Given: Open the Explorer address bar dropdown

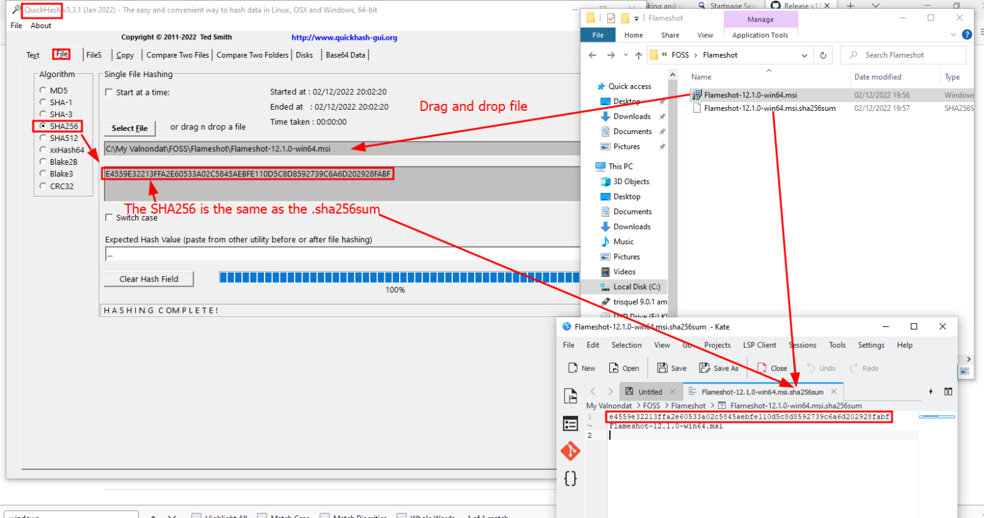Looking at the screenshot, I should click(805, 54).
